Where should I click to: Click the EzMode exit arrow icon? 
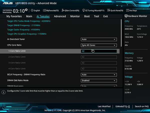[x=128, y=106]
